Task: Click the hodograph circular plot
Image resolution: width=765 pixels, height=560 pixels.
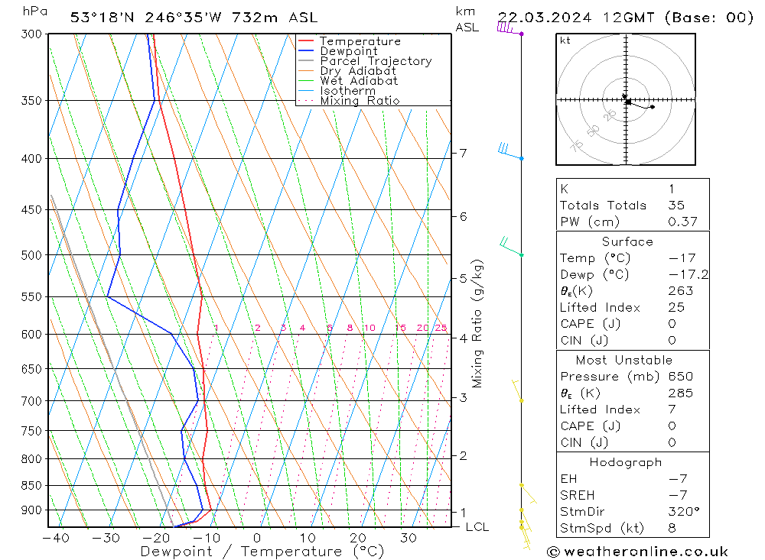Action: pos(626,99)
